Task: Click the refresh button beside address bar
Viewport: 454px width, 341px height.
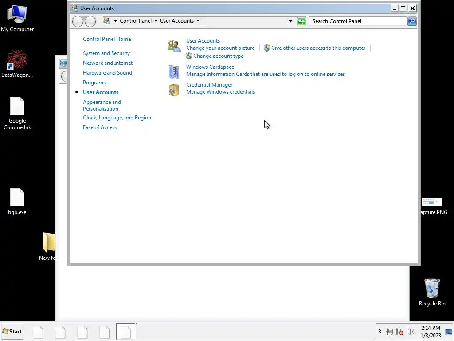Action: tap(301, 21)
